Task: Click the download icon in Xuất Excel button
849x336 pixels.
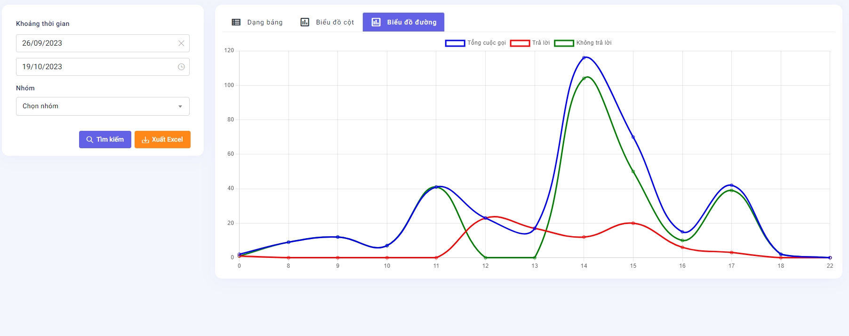Action: coord(145,140)
